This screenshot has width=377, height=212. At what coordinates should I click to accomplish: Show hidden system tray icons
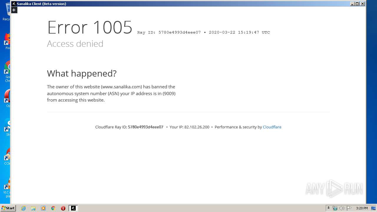328,208
